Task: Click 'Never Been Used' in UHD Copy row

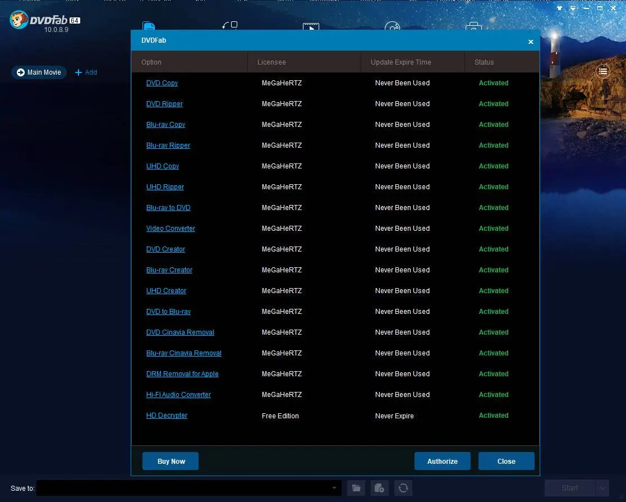Action: click(x=402, y=166)
